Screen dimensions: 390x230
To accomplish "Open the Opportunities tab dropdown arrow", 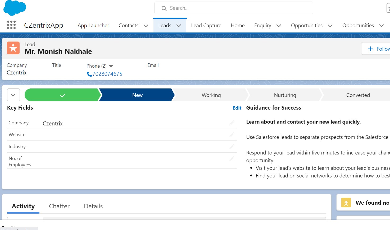I will click(330, 26).
